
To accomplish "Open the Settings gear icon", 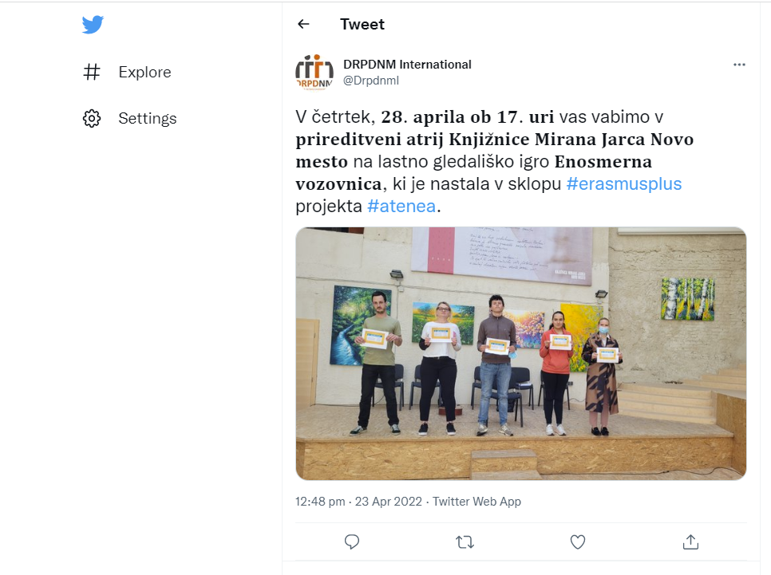I will tap(92, 119).
